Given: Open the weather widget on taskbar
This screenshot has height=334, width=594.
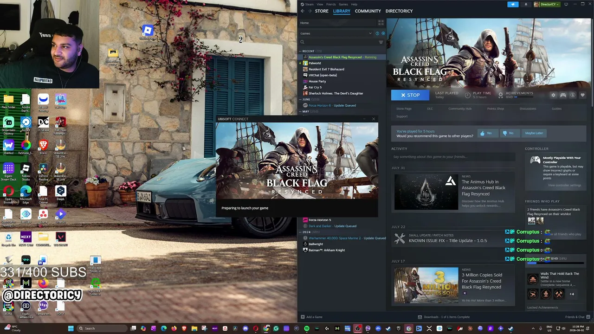Looking at the screenshot, I should pyautogui.click(x=12, y=328).
